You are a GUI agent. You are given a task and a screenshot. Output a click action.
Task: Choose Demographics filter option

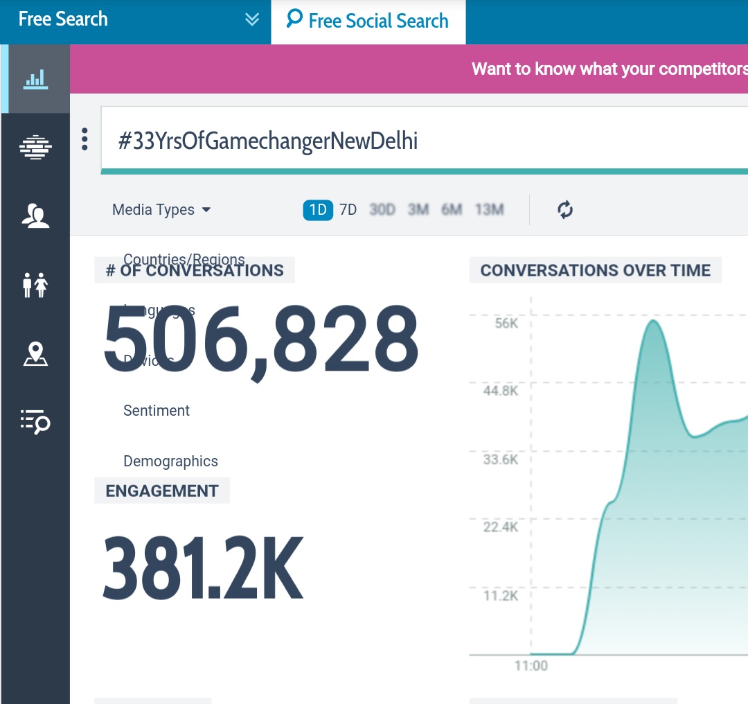(x=171, y=461)
